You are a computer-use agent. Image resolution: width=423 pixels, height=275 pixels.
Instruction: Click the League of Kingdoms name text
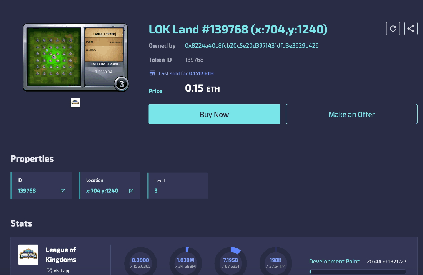[x=61, y=255]
